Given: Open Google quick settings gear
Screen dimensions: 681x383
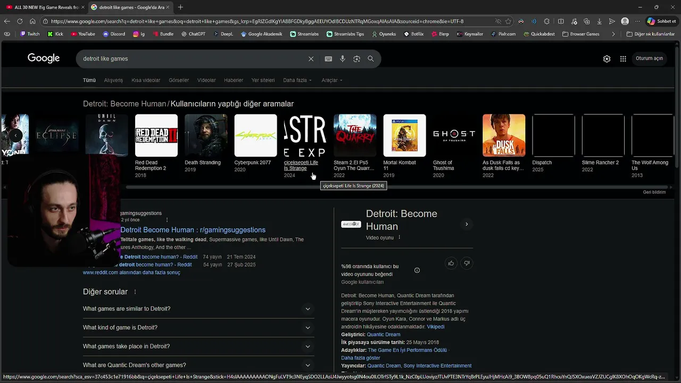Looking at the screenshot, I should [x=607, y=59].
